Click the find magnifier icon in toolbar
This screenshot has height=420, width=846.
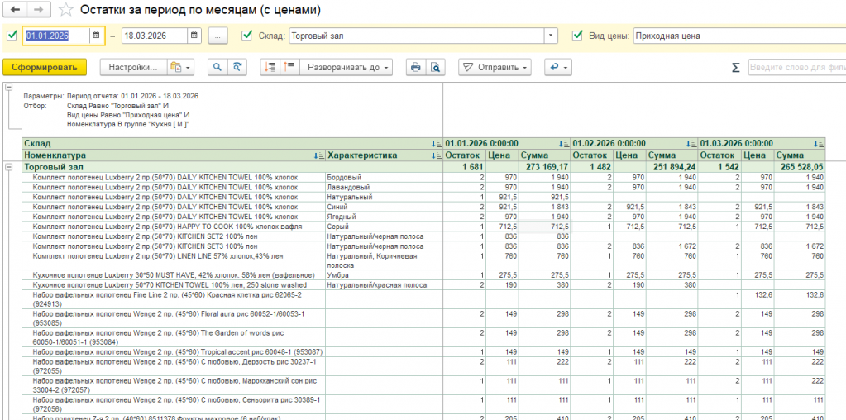coord(217,67)
